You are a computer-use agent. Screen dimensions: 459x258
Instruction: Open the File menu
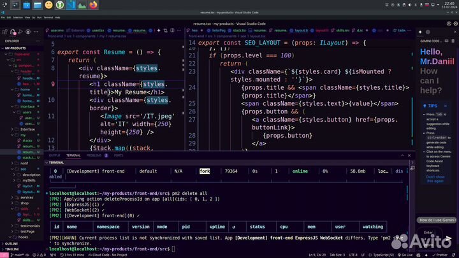(x=3, y=18)
